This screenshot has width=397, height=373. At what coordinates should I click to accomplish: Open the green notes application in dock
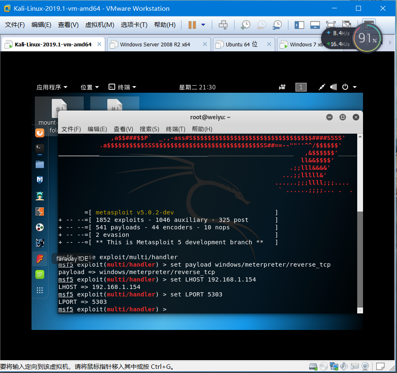(x=40, y=274)
